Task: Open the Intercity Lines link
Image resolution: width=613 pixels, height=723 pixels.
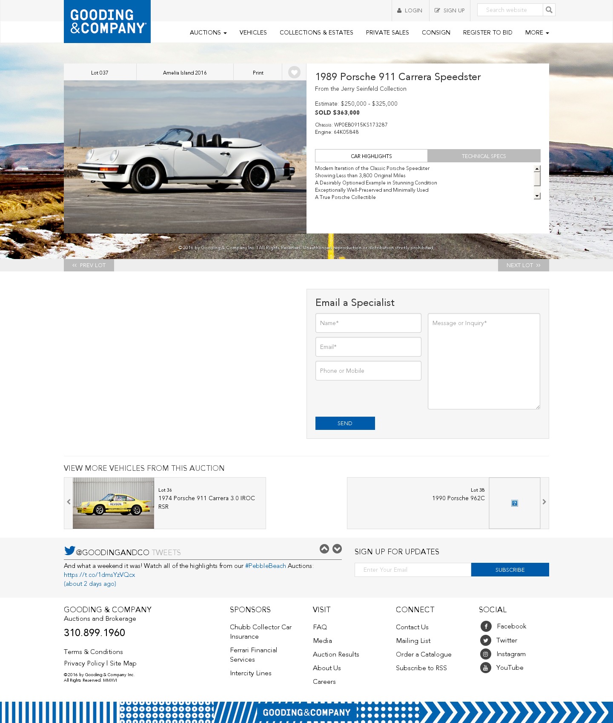Action: (x=251, y=673)
